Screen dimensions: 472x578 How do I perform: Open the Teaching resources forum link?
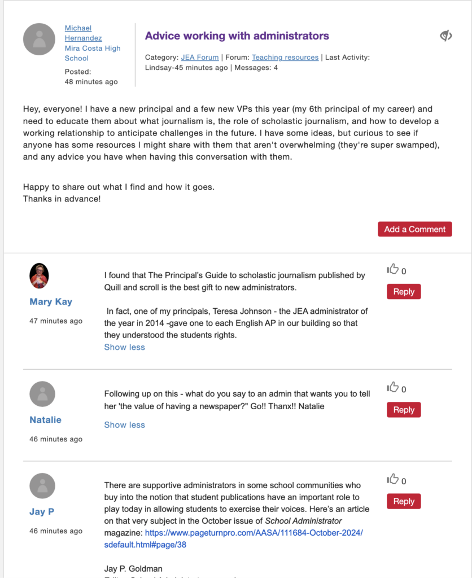pyautogui.click(x=285, y=57)
